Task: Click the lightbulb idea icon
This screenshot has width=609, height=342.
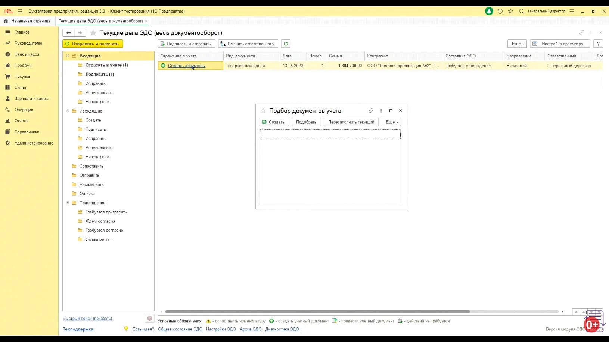Action: (x=126, y=329)
